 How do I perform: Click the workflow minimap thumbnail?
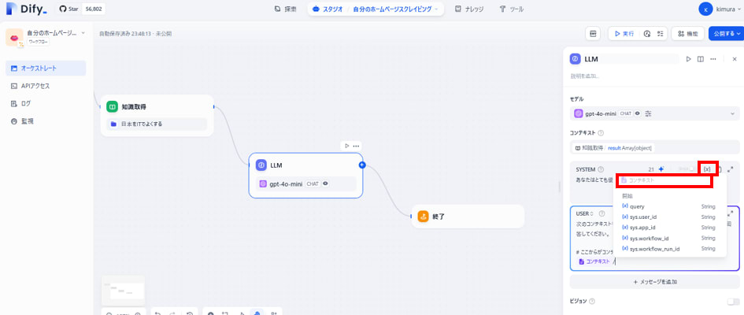[x=124, y=291]
